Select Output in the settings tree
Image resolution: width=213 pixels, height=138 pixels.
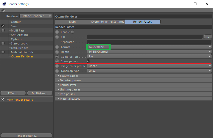pyautogui.click(x=16, y=22)
